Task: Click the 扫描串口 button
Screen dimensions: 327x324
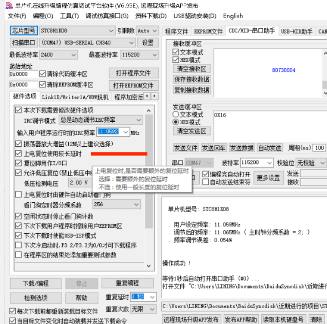Action: click(24, 43)
